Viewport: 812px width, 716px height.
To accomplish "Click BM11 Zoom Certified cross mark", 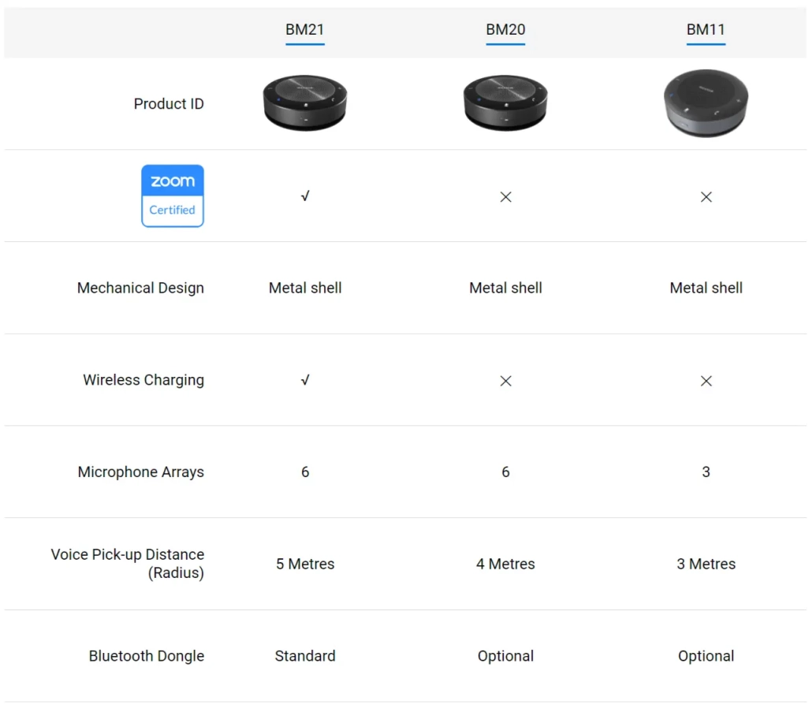I will point(706,196).
